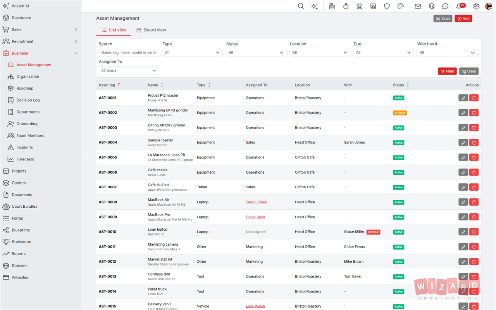Open the image gallery icon
Image resolution: width=496 pixels, height=310 pixels.
[x=373, y=6]
